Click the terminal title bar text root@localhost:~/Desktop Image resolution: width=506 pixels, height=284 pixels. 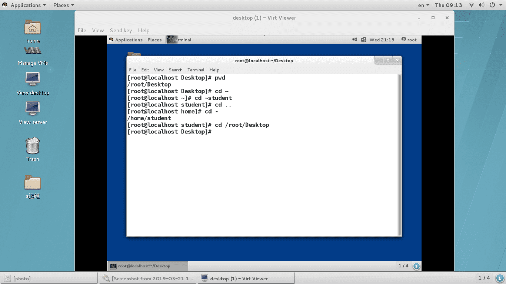(264, 61)
